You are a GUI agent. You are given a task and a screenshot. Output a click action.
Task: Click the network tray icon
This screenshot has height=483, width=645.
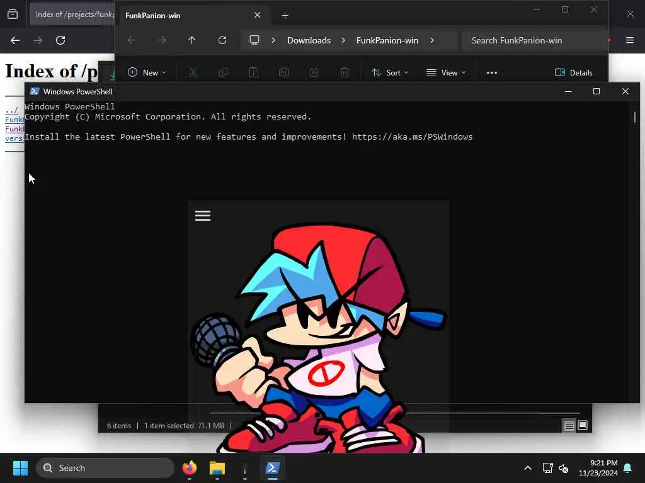(x=547, y=468)
